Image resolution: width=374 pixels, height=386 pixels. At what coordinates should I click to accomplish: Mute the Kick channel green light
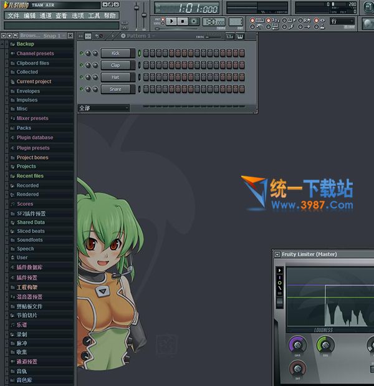pos(81,53)
